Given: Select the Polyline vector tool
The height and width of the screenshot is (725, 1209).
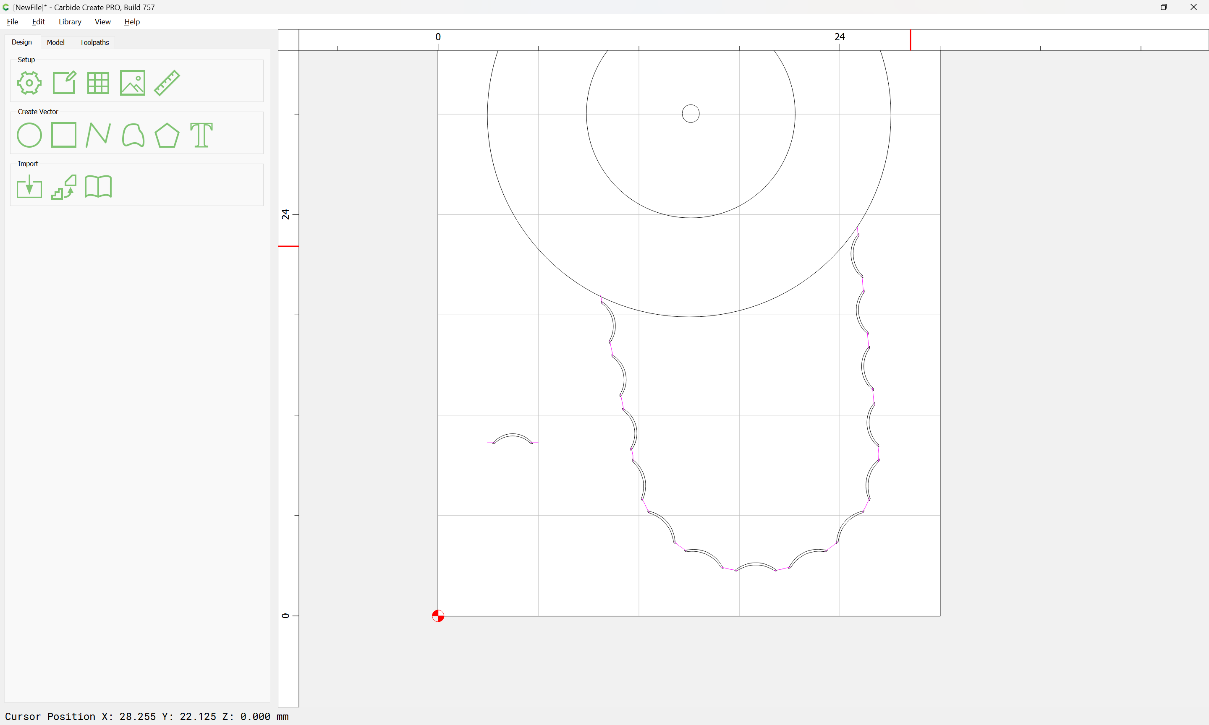Looking at the screenshot, I should click(x=98, y=135).
